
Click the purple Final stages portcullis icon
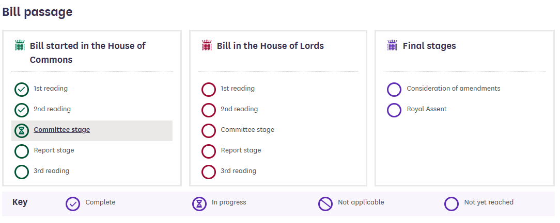(393, 45)
